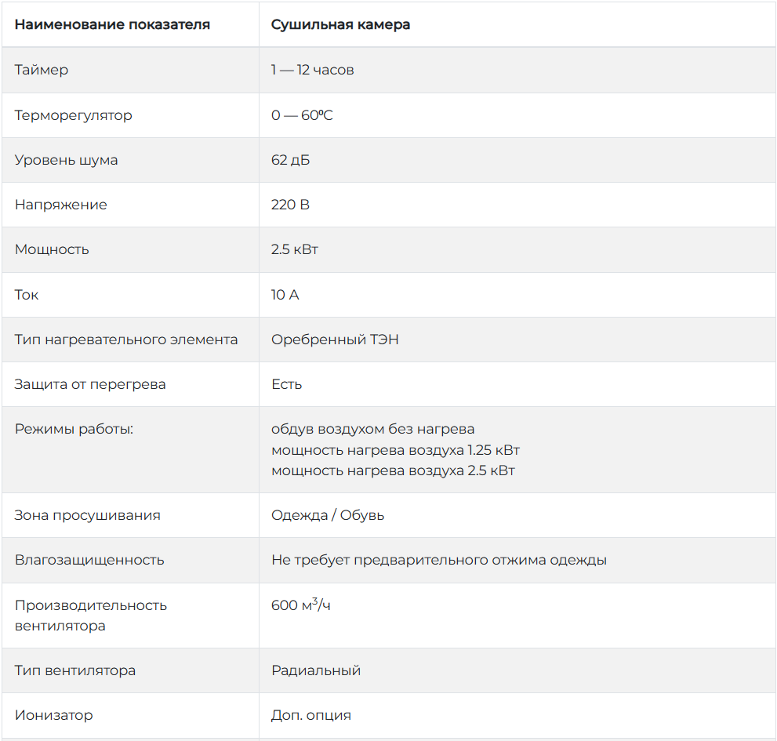Click the '2.5 кВт' power value
Screen dimensions: 777x741
(294, 249)
